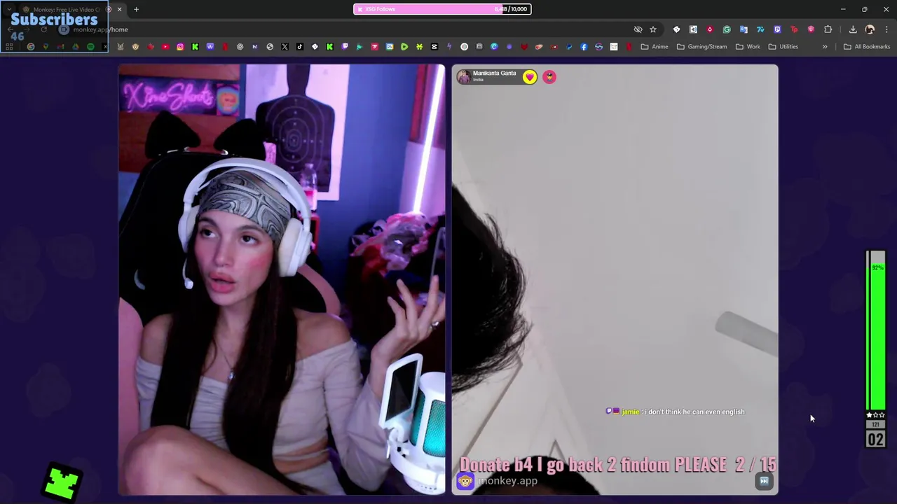Open the All Bookmarks folder

(867, 47)
